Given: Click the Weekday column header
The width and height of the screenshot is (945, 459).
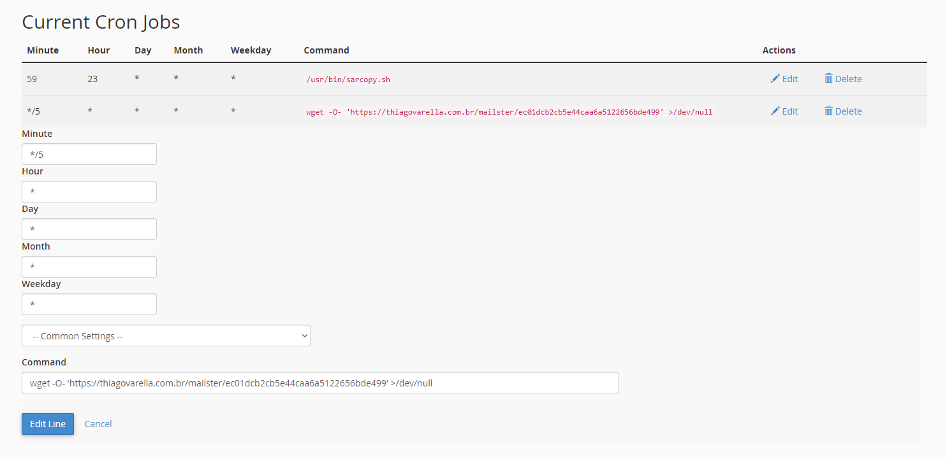Looking at the screenshot, I should [x=251, y=50].
